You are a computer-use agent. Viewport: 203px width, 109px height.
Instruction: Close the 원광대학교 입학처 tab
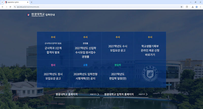point(28,2)
